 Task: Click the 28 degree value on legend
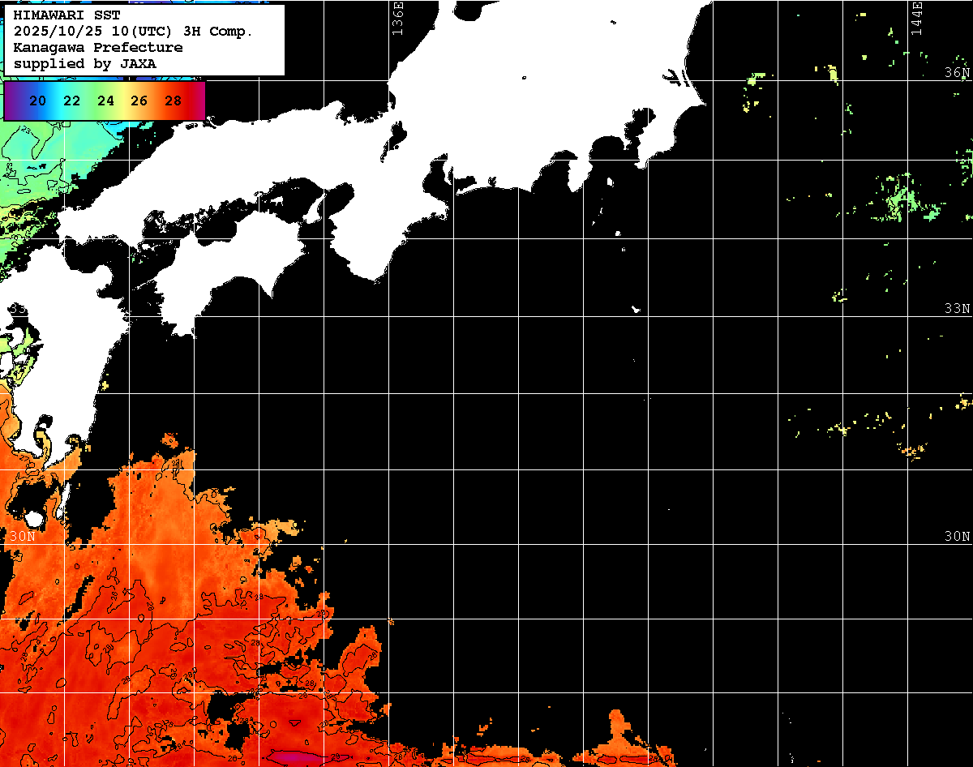(x=173, y=101)
